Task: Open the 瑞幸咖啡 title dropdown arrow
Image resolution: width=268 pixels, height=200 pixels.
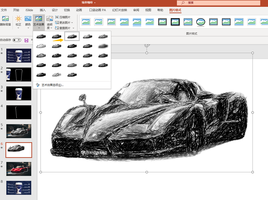Action: [x=95, y=3]
